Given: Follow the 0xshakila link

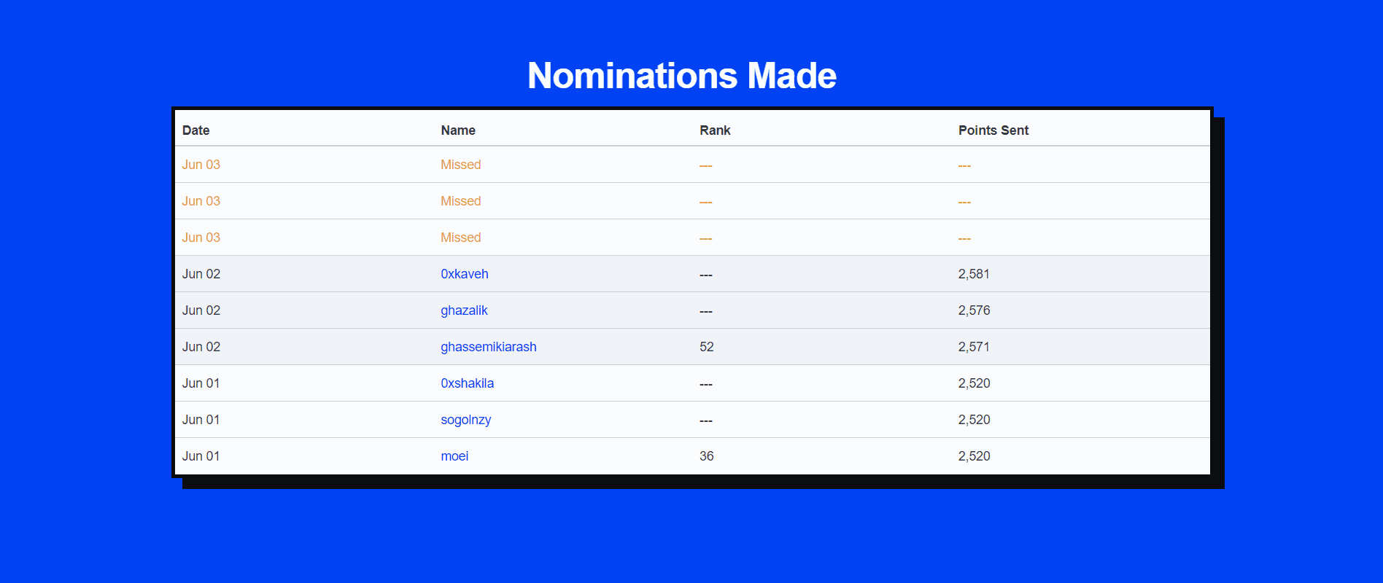Looking at the screenshot, I should [467, 383].
